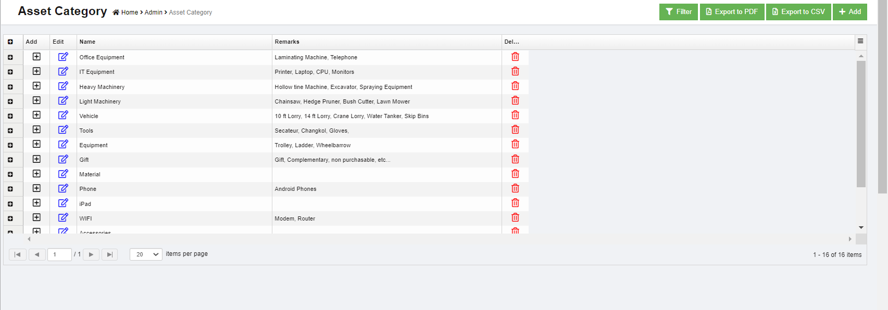
Task: Open the items per page dropdown
Action: 146,254
